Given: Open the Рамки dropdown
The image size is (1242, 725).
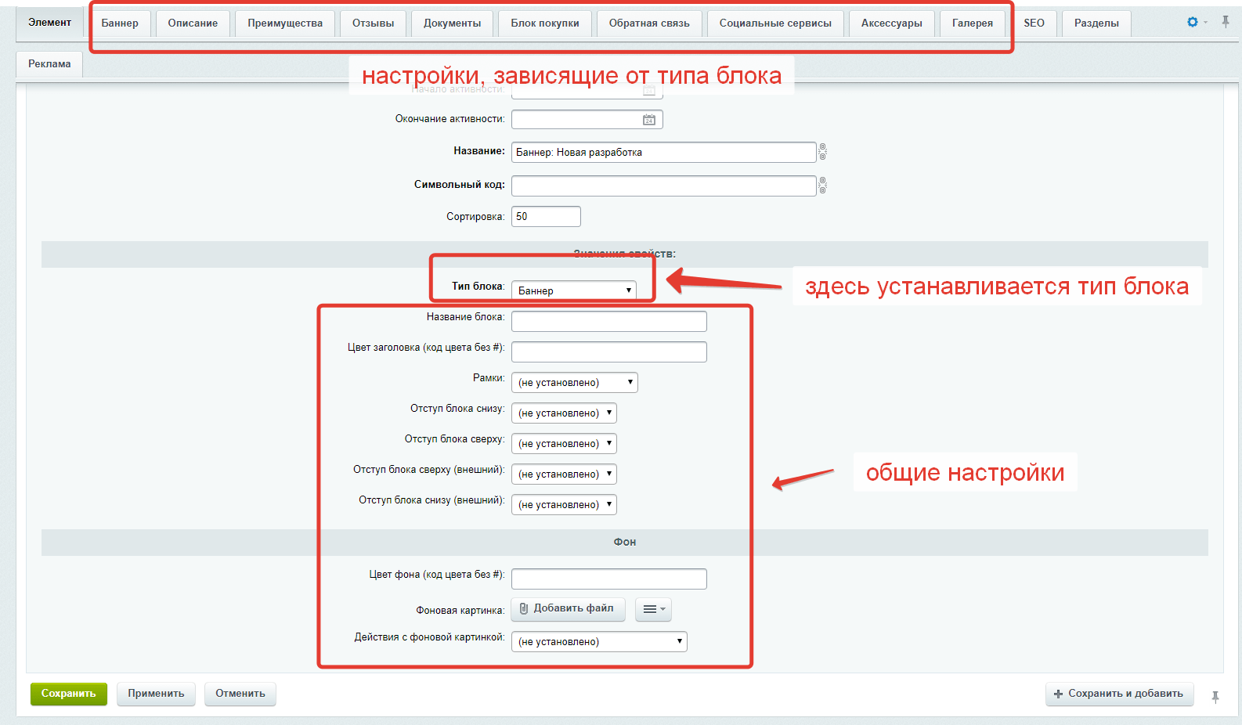Looking at the screenshot, I should click(x=574, y=383).
